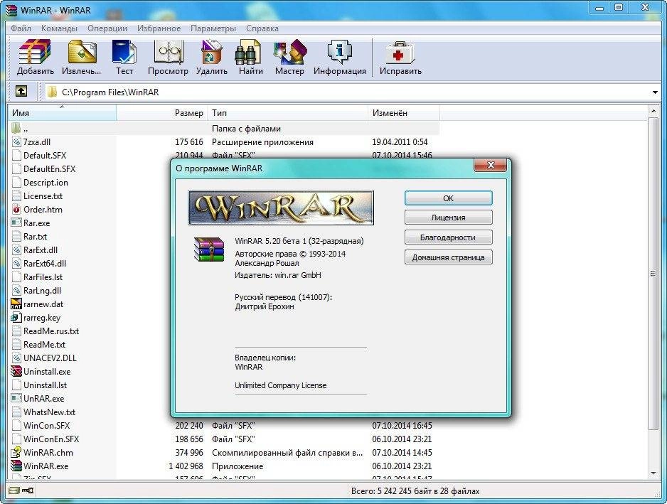Select the 7zxa.dll file icon

[x=16, y=142]
